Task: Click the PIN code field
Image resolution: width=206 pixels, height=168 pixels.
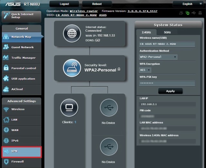Action: pos(167,116)
